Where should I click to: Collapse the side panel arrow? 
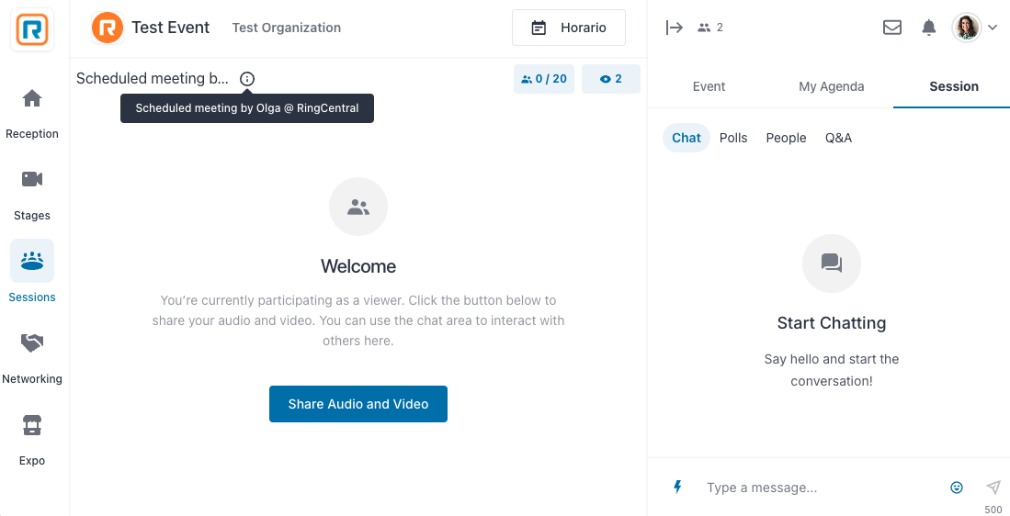(x=675, y=28)
